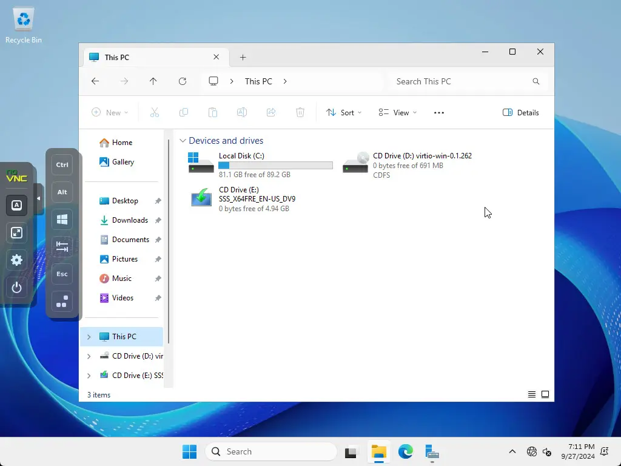Add a new File Explorer tab
Screen dimensions: 621x466
[x=243, y=58]
